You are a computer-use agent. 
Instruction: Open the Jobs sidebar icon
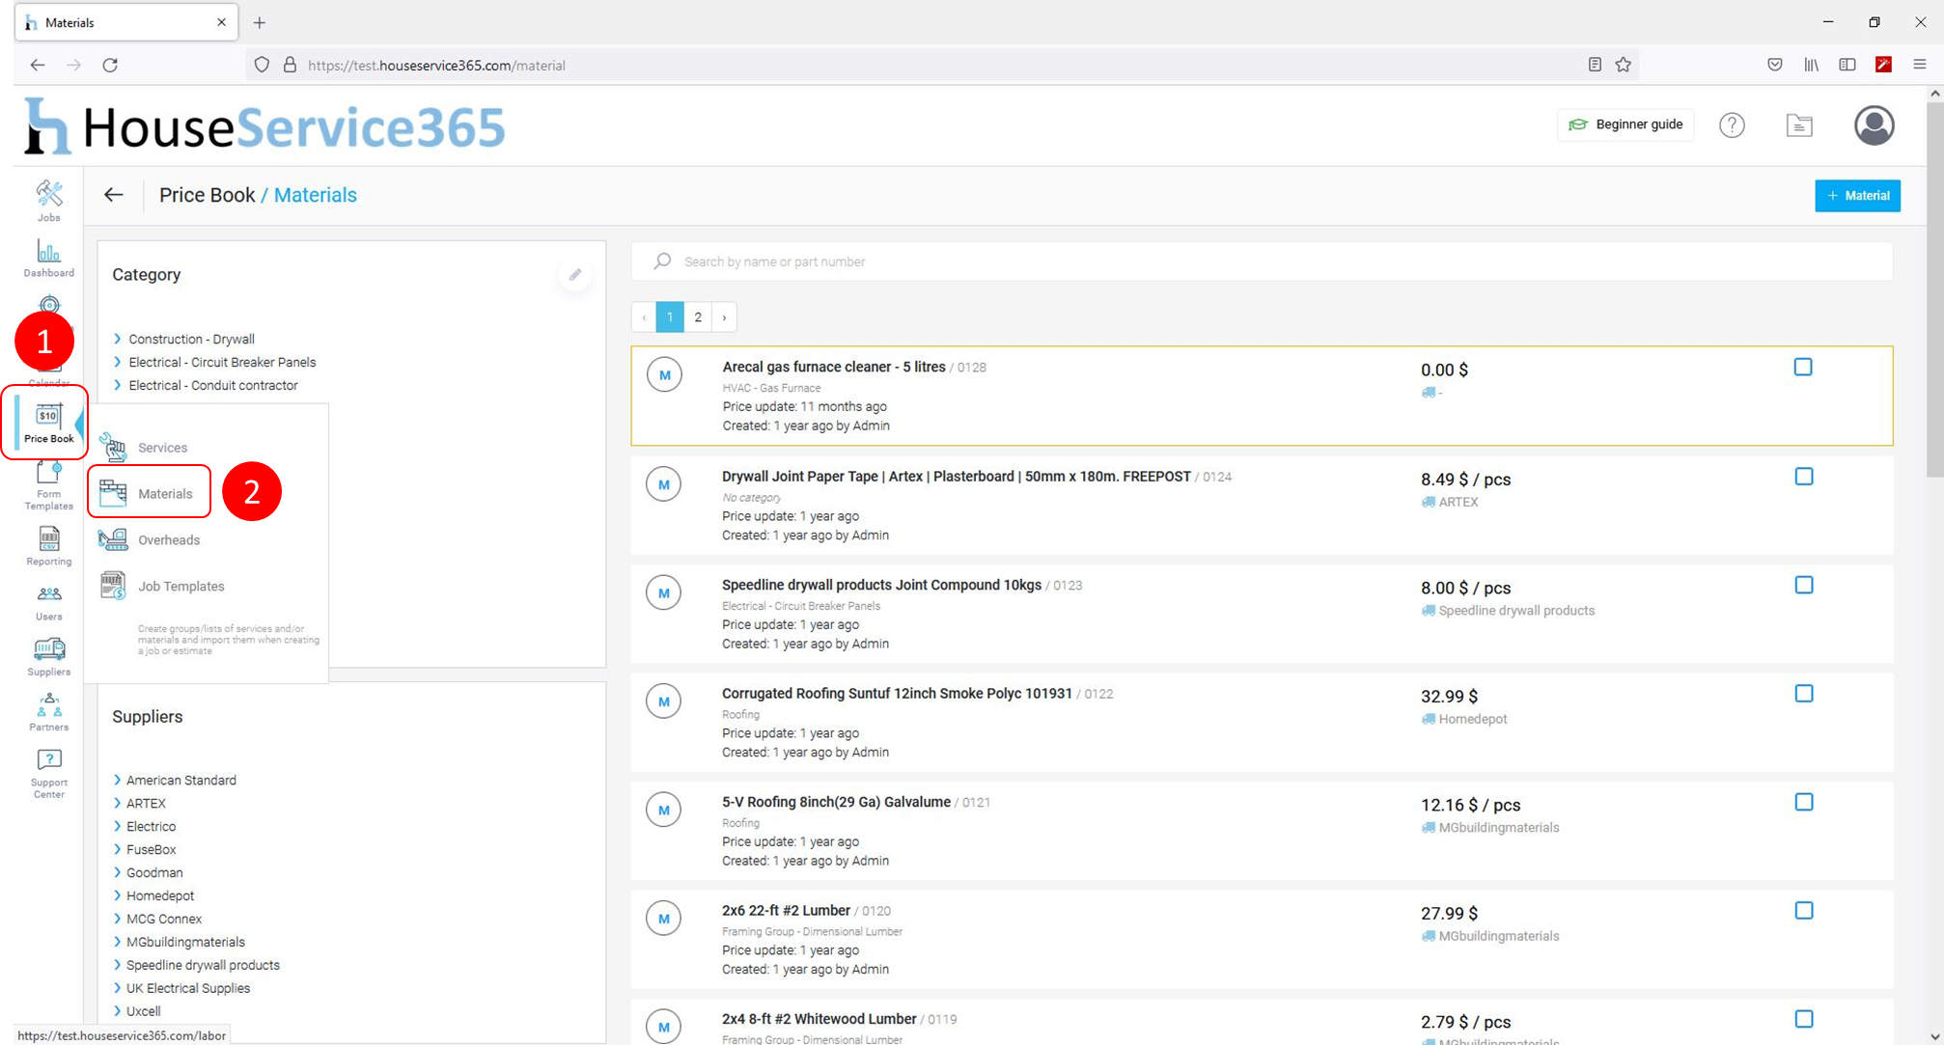(x=48, y=201)
